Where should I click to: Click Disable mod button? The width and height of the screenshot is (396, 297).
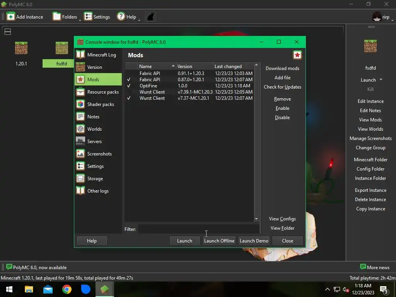(x=282, y=118)
